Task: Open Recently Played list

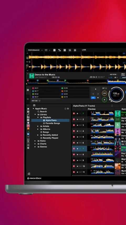Action: tap(50, 138)
